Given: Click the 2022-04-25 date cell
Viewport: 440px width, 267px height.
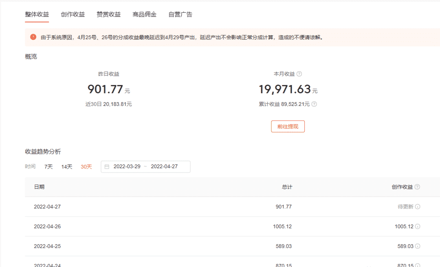Looking at the screenshot, I should (x=47, y=246).
